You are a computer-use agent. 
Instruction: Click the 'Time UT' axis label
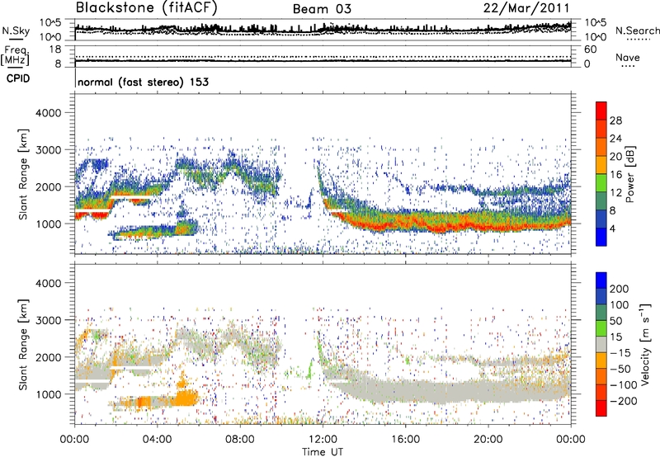pyautogui.click(x=323, y=452)
